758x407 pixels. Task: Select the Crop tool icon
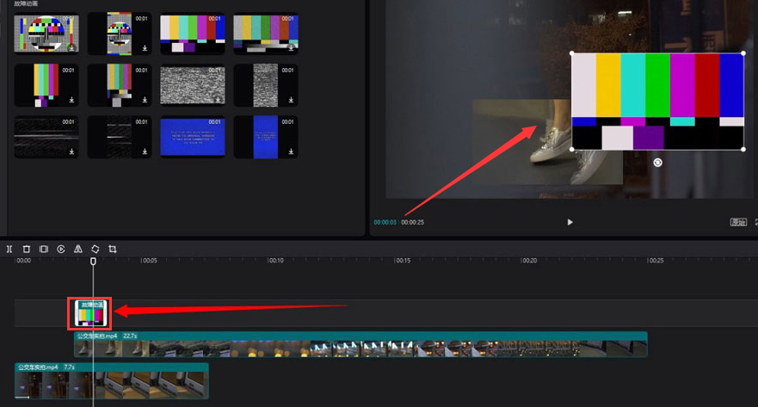(113, 249)
